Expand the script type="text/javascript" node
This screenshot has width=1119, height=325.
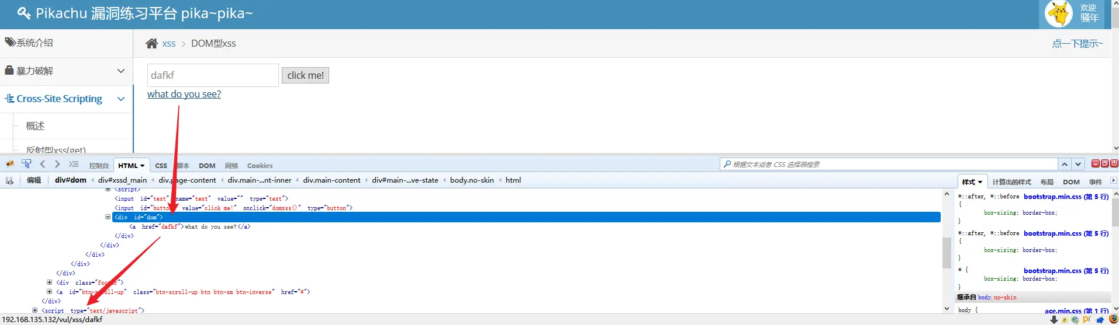[34, 310]
